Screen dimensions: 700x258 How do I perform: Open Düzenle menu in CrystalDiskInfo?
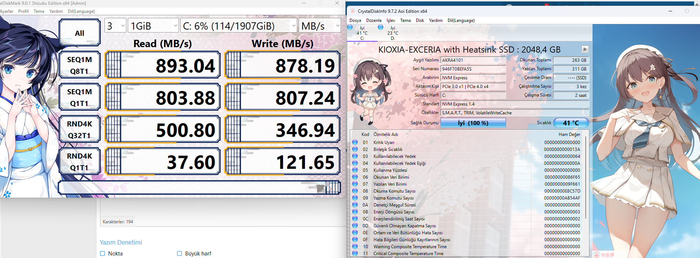tap(374, 20)
